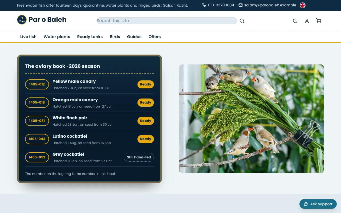Click the top bar quarantine announcement text
Image resolution: width=341 pixels, height=213 pixels.
tap(102, 5)
